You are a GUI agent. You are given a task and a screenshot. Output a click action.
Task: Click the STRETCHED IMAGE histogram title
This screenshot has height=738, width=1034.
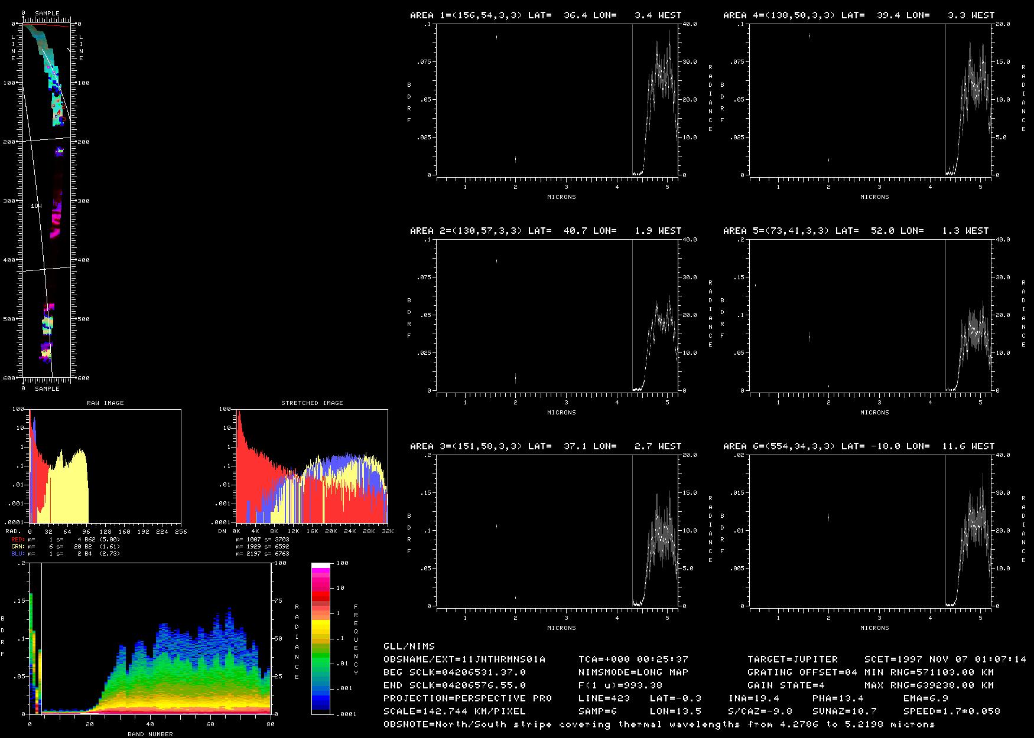tap(312, 403)
